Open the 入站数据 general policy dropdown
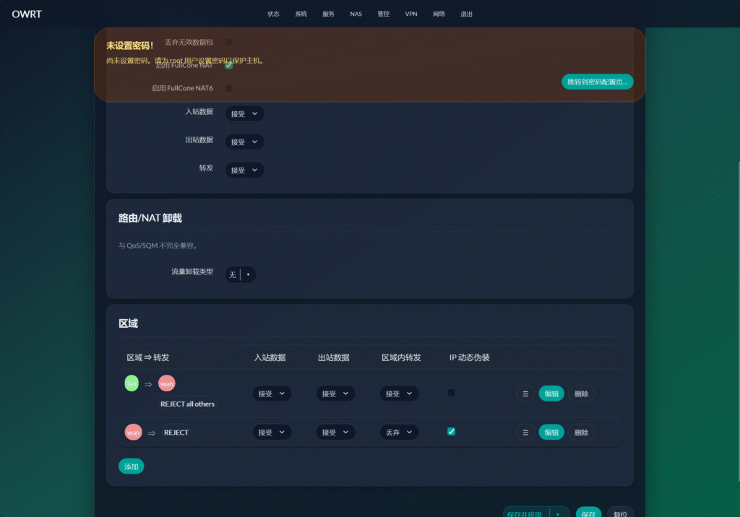This screenshot has width=740, height=517. [x=244, y=113]
